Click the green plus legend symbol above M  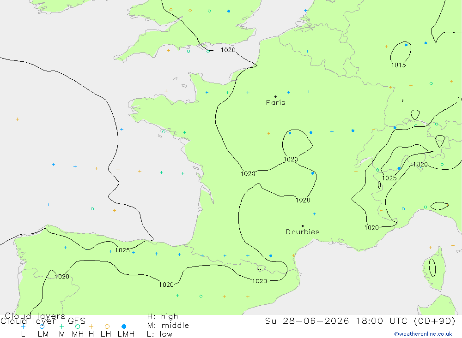(x=61, y=326)
